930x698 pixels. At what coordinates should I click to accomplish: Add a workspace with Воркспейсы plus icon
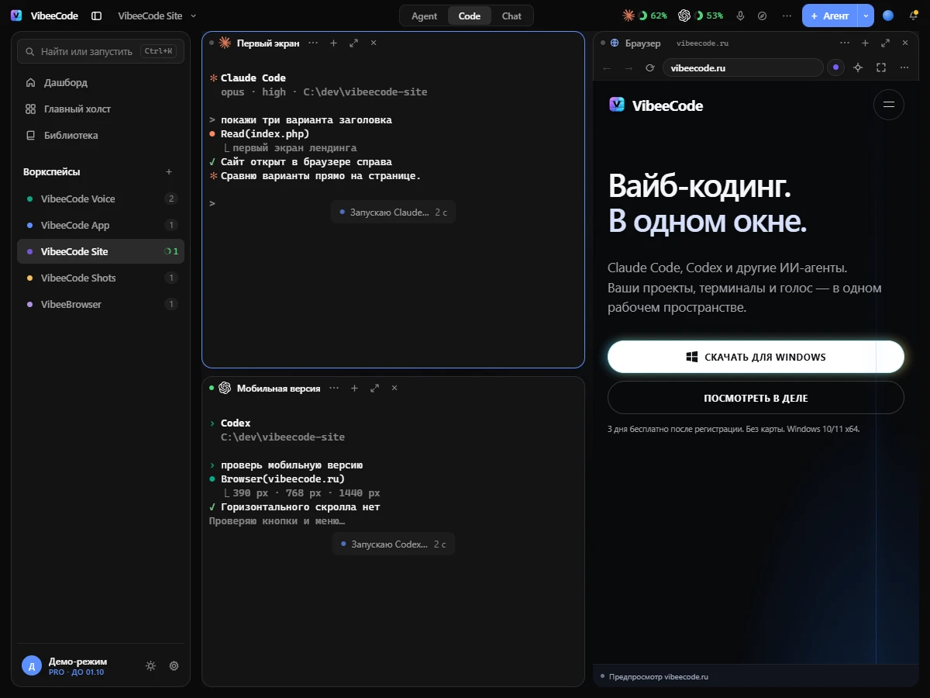coord(169,172)
